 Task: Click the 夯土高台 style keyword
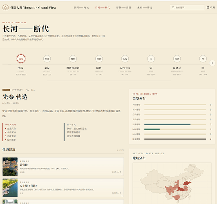click(x=11, y=129)
